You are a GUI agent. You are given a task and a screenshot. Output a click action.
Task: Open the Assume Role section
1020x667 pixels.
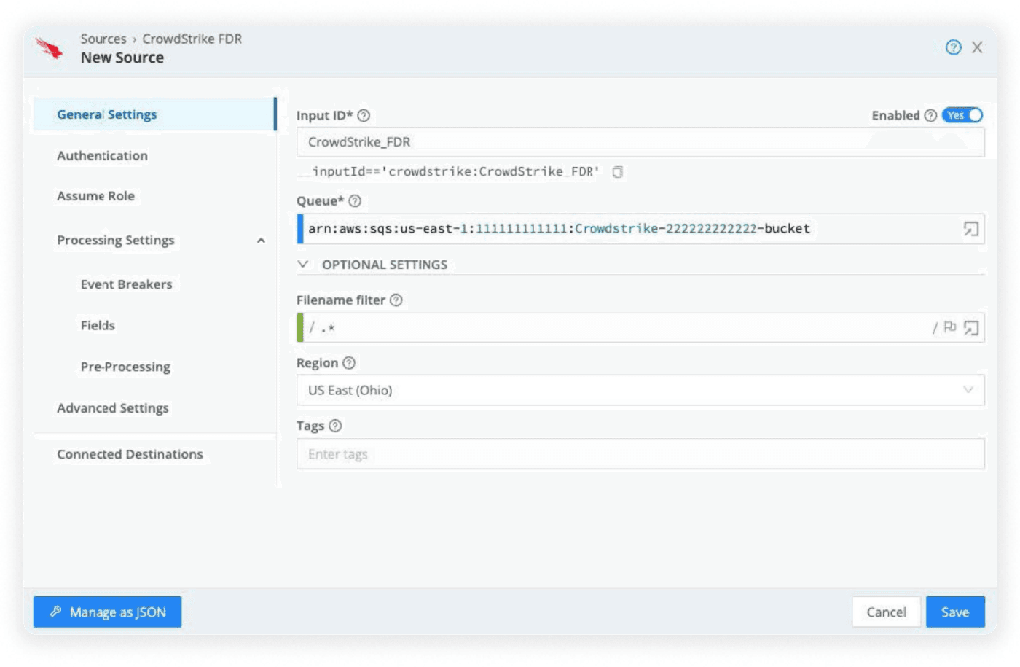click(96, 196)
